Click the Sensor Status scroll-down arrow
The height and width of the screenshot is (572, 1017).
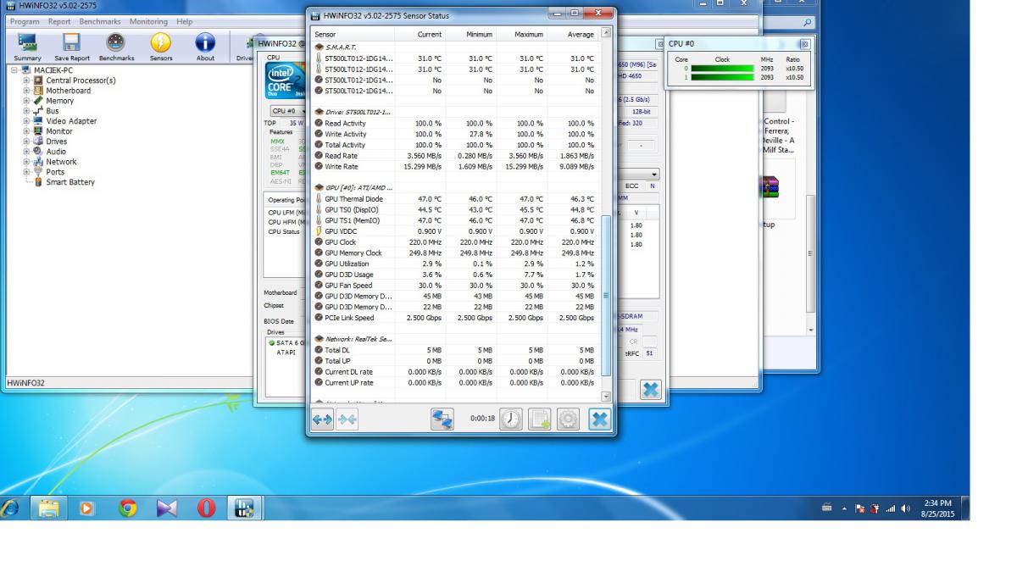click(605, 396)
